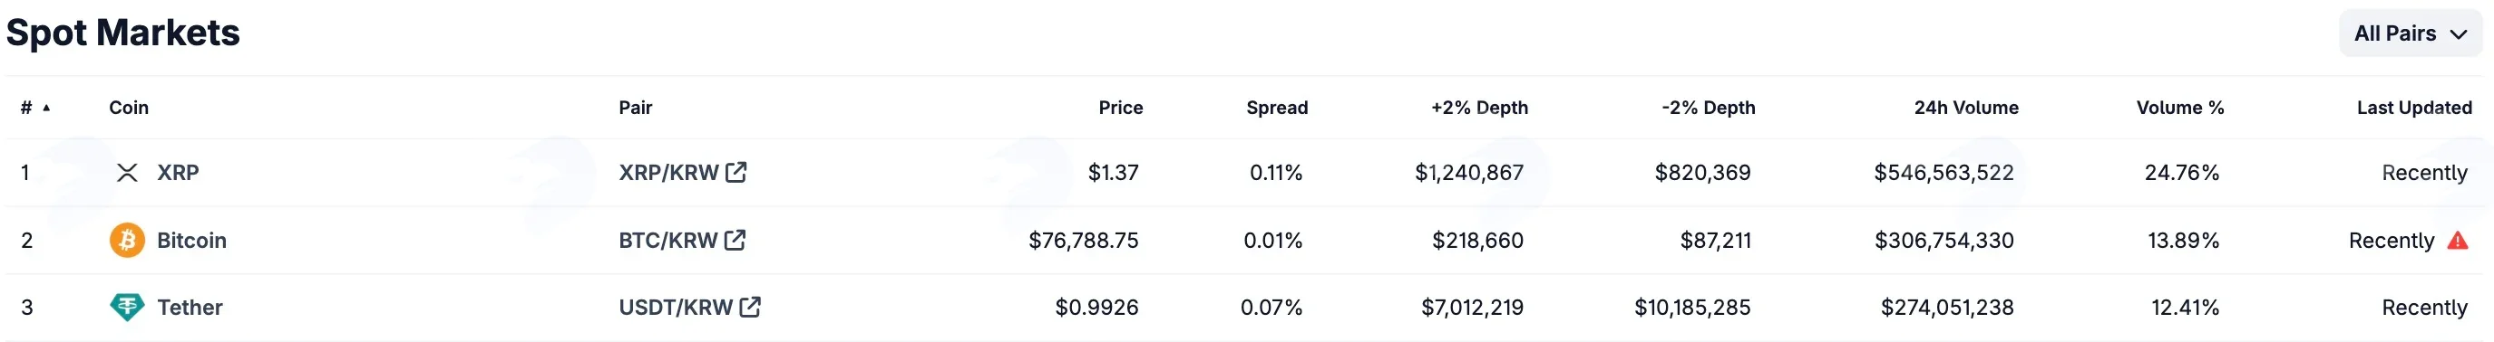The height and width of the screenshot is (342, 2494).
Task: Click the Tether green logo icon
Action: (127, 308)
